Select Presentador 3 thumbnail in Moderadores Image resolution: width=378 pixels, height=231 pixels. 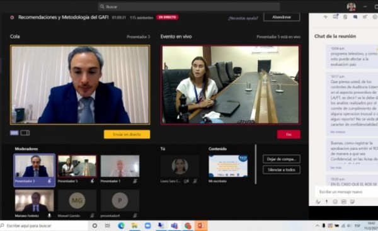pos(34,171)
